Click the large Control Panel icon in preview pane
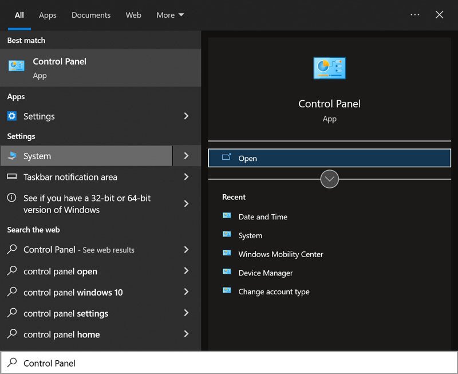 tap(329, 68)
